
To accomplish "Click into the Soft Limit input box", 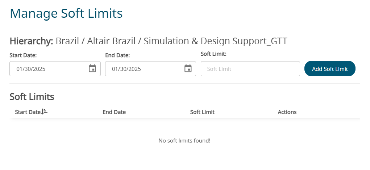I will pos(250,69).
